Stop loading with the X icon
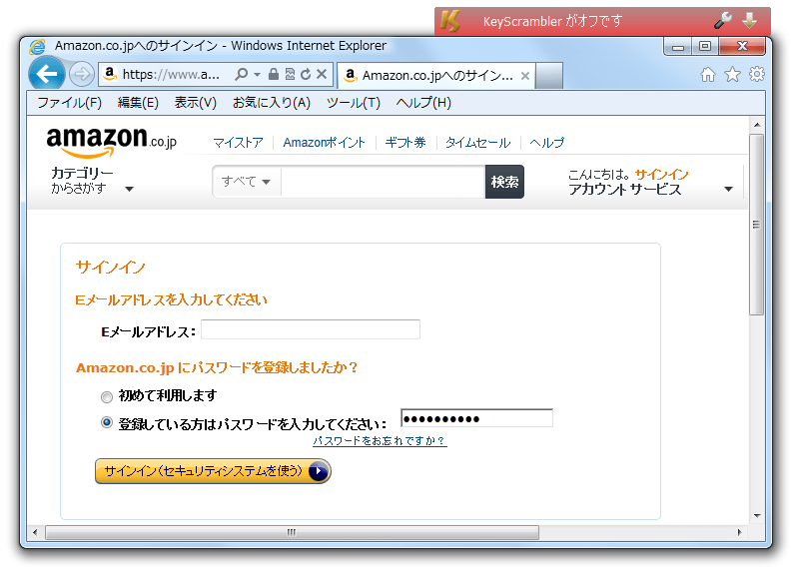This screenshot has height=573, width=795. click(322, 75)
